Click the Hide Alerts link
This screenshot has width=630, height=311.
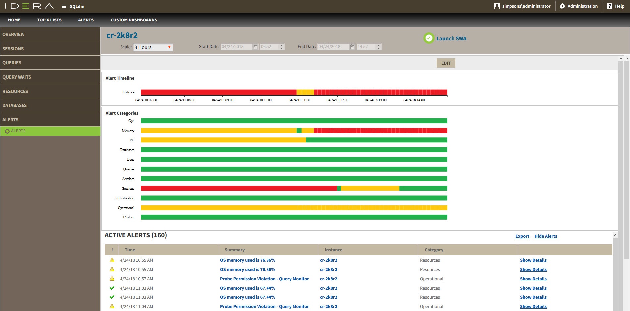(545, 236)
